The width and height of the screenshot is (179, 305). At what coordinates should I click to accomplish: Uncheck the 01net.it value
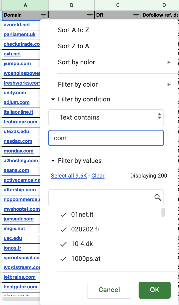point(64,215)
